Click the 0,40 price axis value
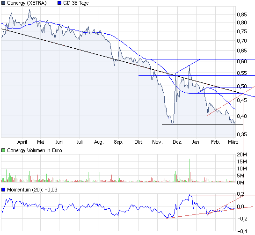This screenshot has height=235, width=255. tap(242, 116)
